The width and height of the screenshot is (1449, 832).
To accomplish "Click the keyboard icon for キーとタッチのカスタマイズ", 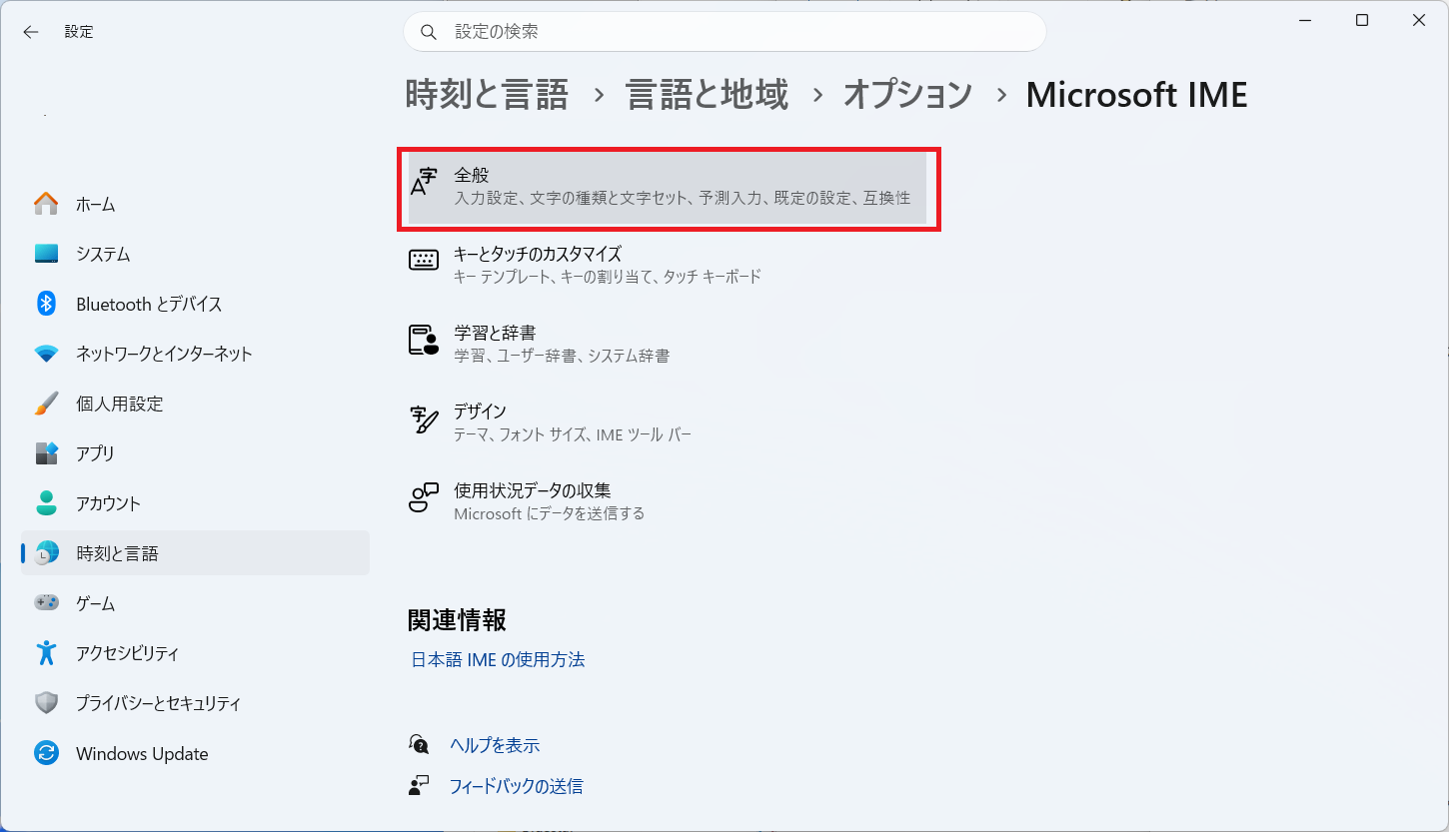I will 424,261.
